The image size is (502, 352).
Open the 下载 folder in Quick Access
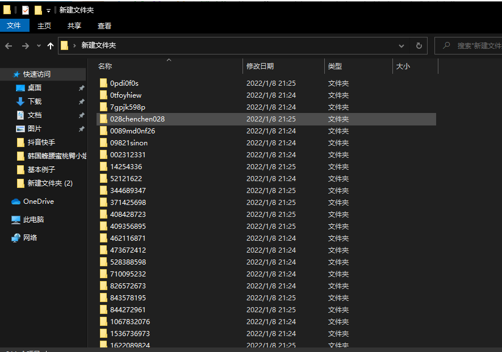pos(35,102)
